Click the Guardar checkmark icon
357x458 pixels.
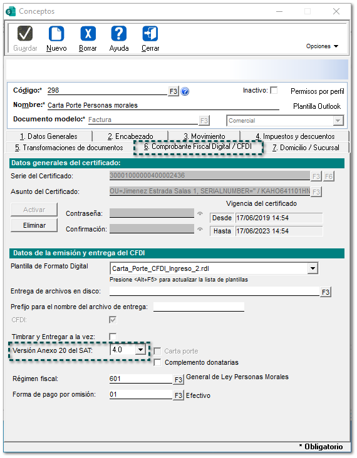pyautogui.click(x=25, y=33)
